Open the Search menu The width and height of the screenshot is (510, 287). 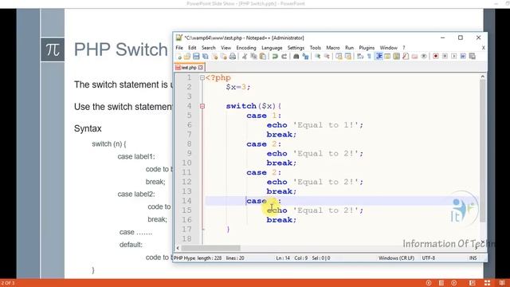(x=209, y=48)
